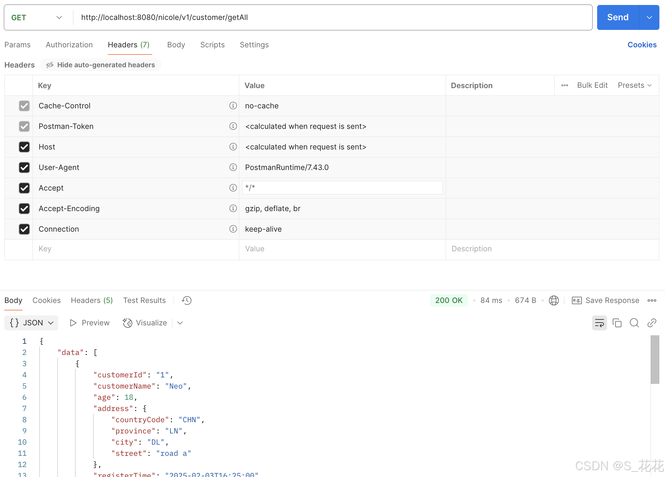Toggle line wrap icon in response toolbar
Screen dimensions: 665x477
[599, 323]
